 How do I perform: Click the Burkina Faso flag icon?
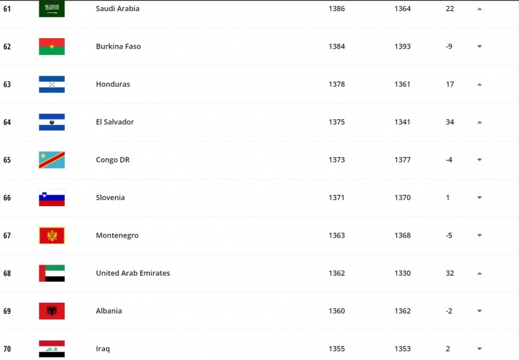[x=52, y=47]
